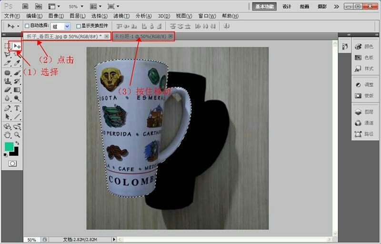Select the Path Selection tool
This screenshot has width=381, height=244.
point(7,117)
